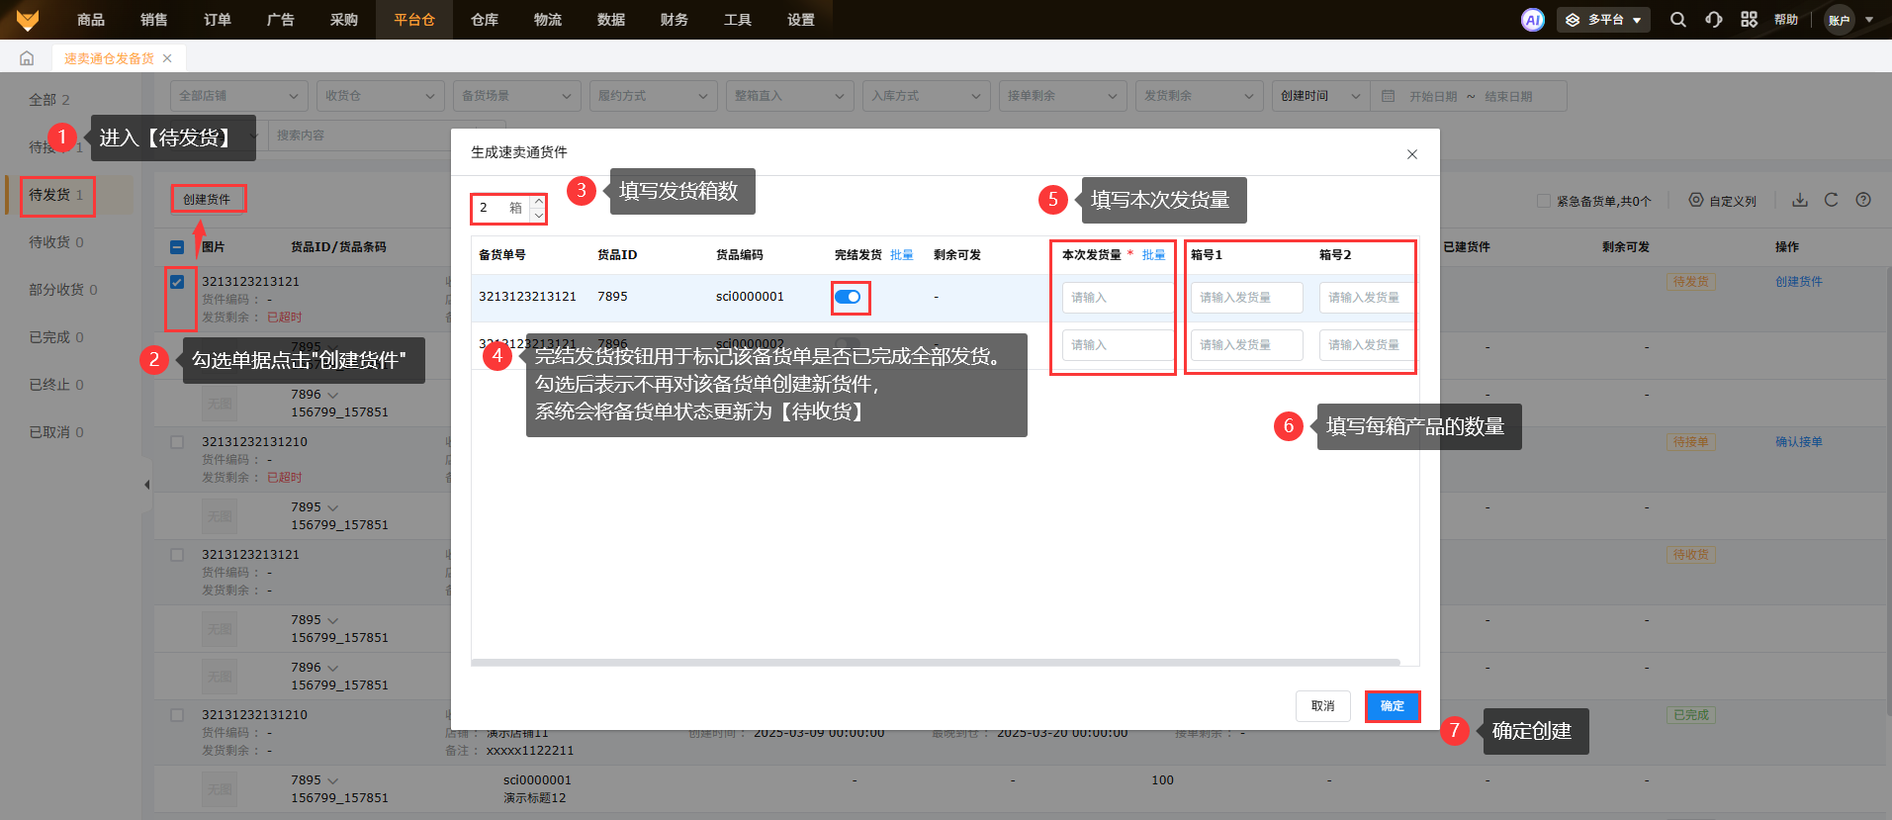Click the home icon in the tab bar

27,58
